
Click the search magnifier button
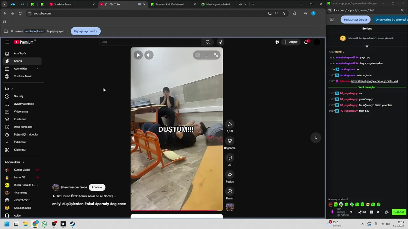[x=208, y=42]
